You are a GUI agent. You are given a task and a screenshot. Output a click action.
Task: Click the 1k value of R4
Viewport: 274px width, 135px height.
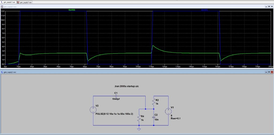pyautogui.click(x=142, y=120)
